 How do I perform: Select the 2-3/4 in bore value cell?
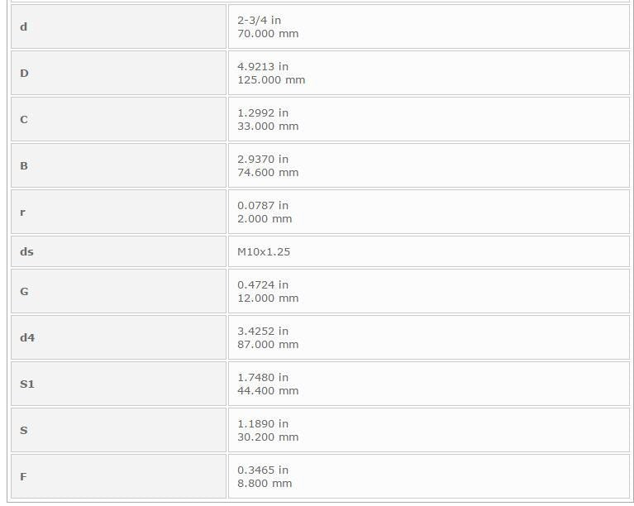429,26
